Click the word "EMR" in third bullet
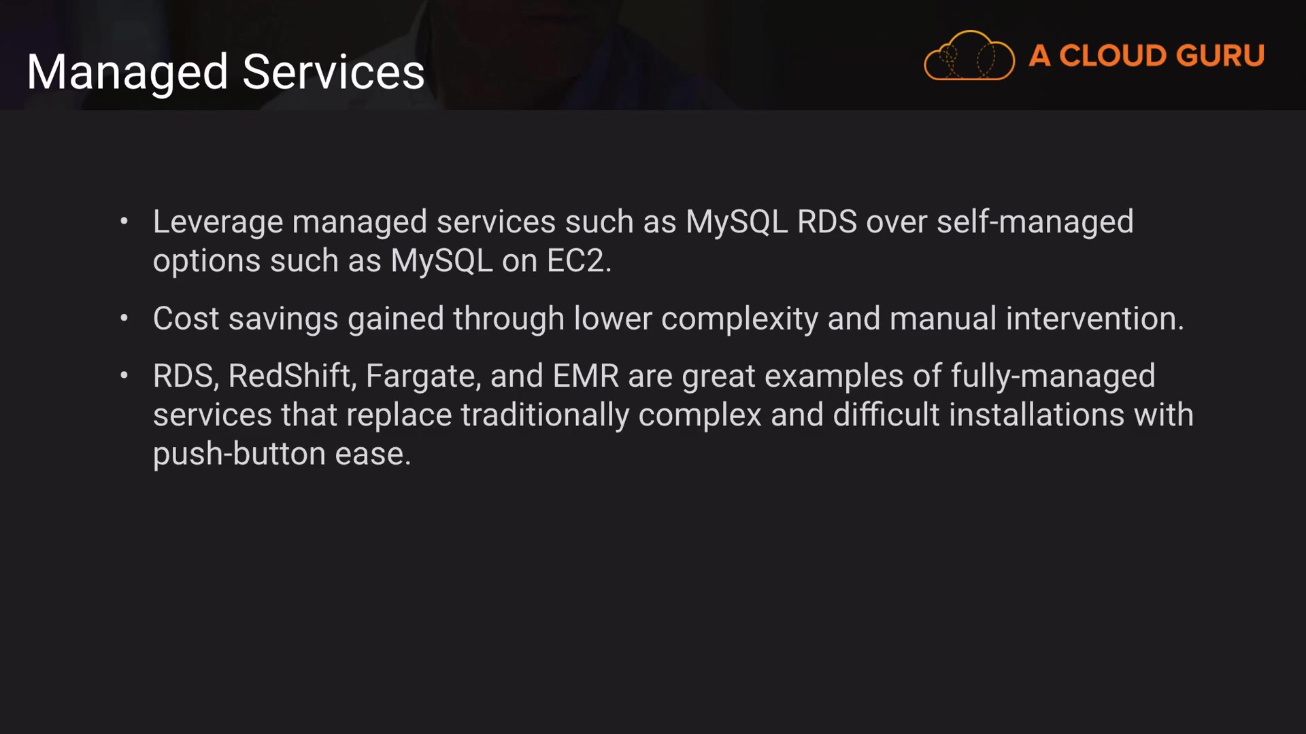 click(585, 376)
